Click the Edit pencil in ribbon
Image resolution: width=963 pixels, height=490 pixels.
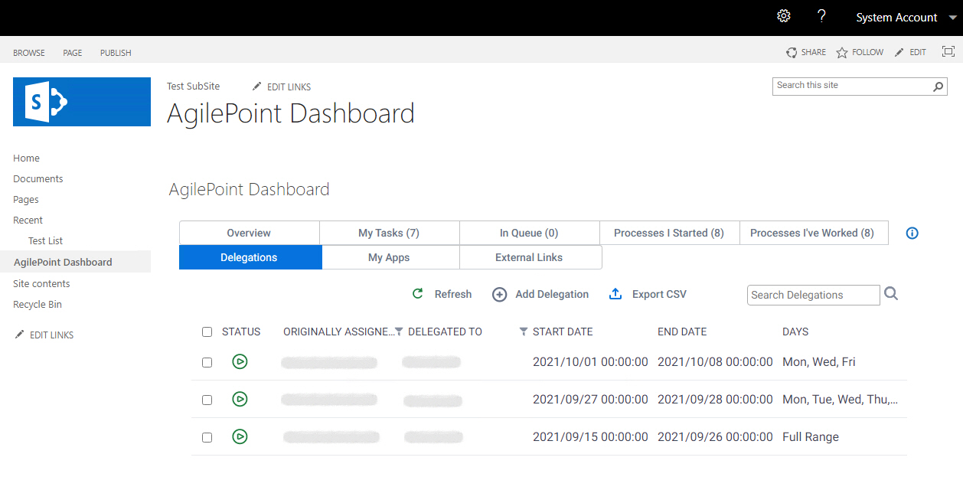click(899, 52)
